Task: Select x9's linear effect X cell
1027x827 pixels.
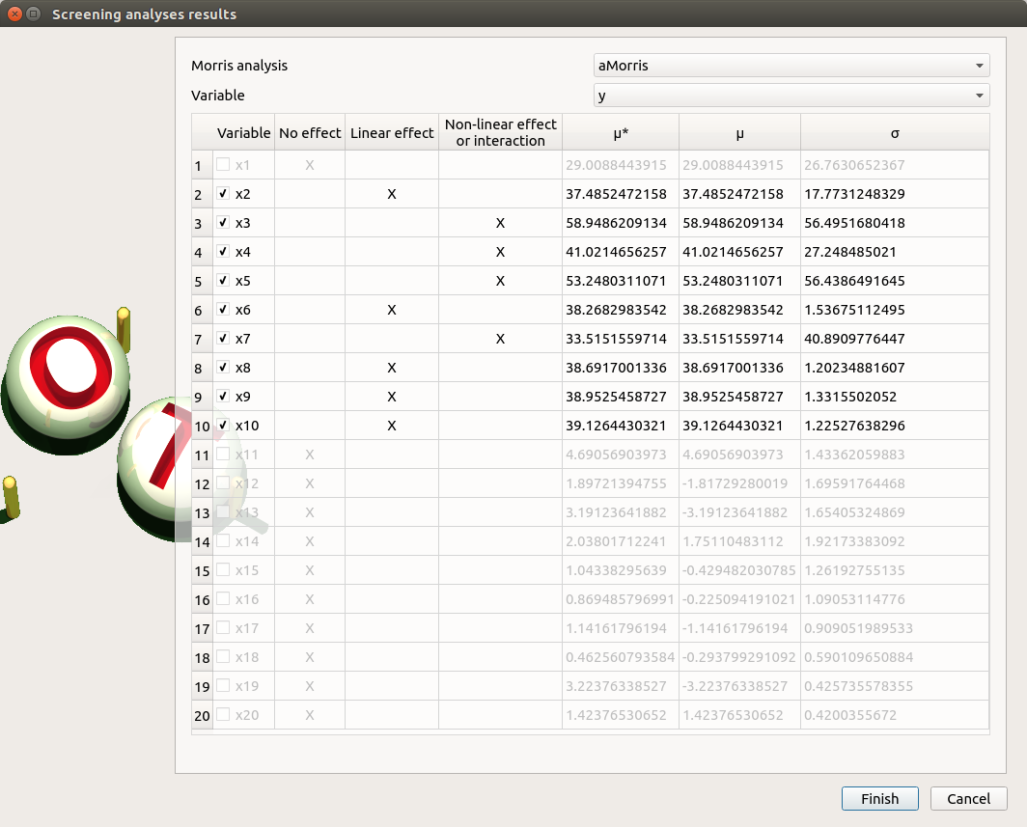Action: point(392,397)
